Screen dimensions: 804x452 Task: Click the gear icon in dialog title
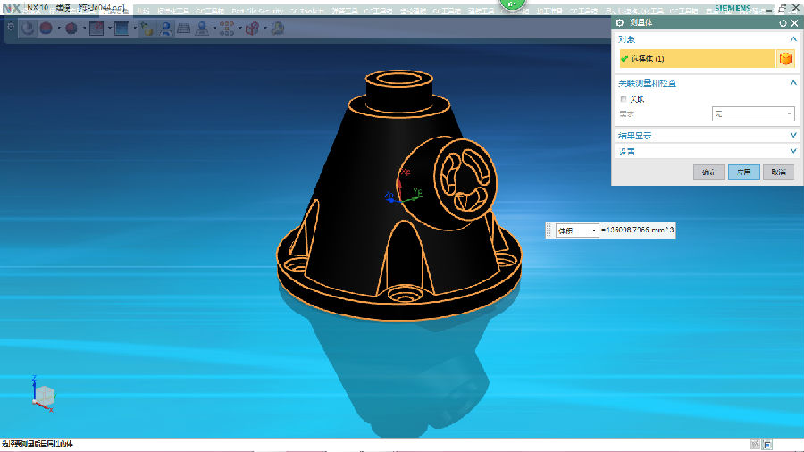click(620, 23)
